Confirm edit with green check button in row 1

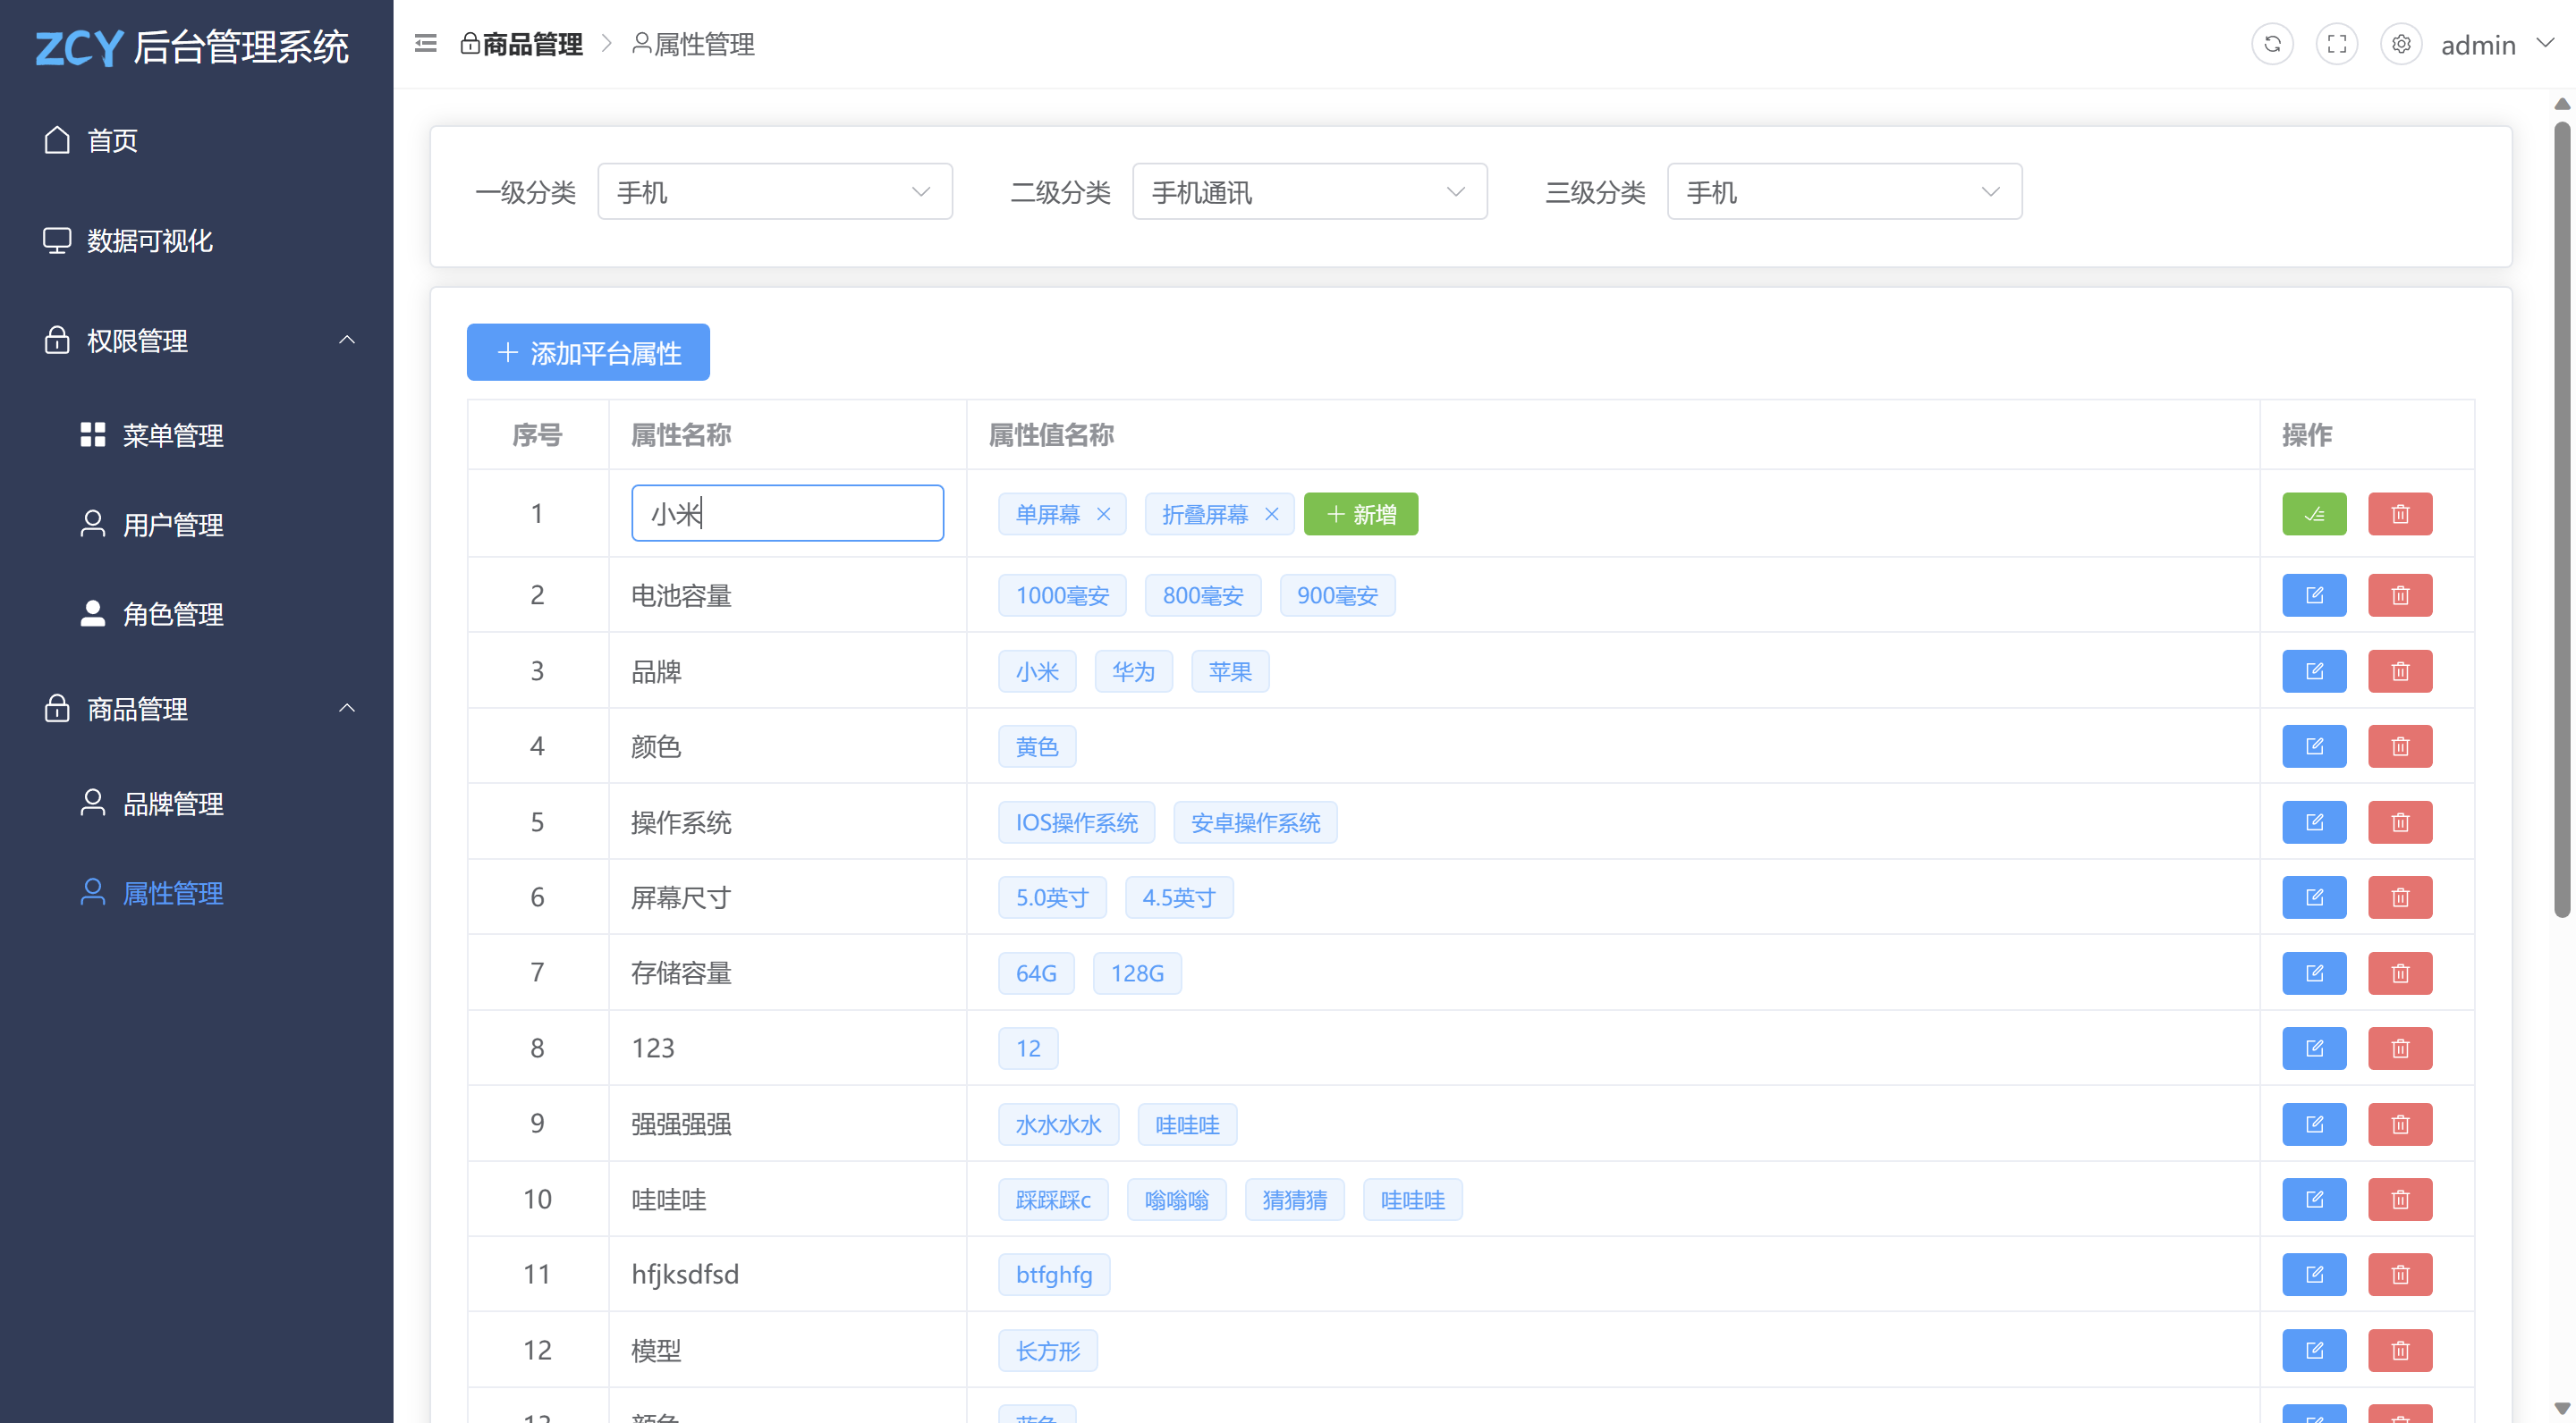tap(2314, 514)
